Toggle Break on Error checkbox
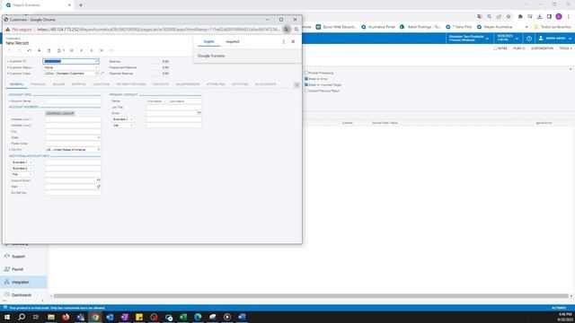Image resolution: width=575 pixels, height=323 pixels. [x=306, y=79]
